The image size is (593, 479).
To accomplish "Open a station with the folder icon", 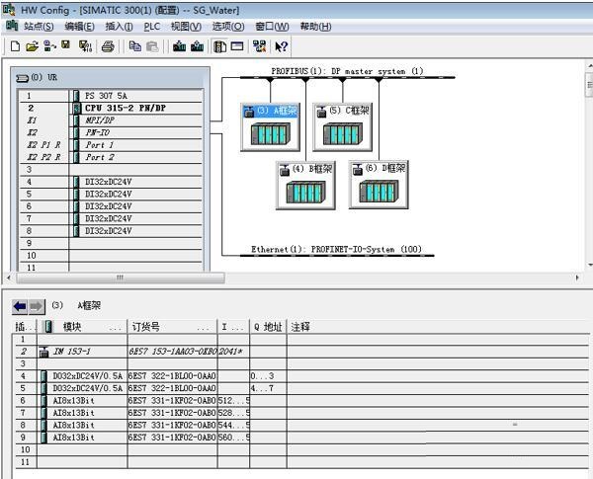I will coord(33,46).
